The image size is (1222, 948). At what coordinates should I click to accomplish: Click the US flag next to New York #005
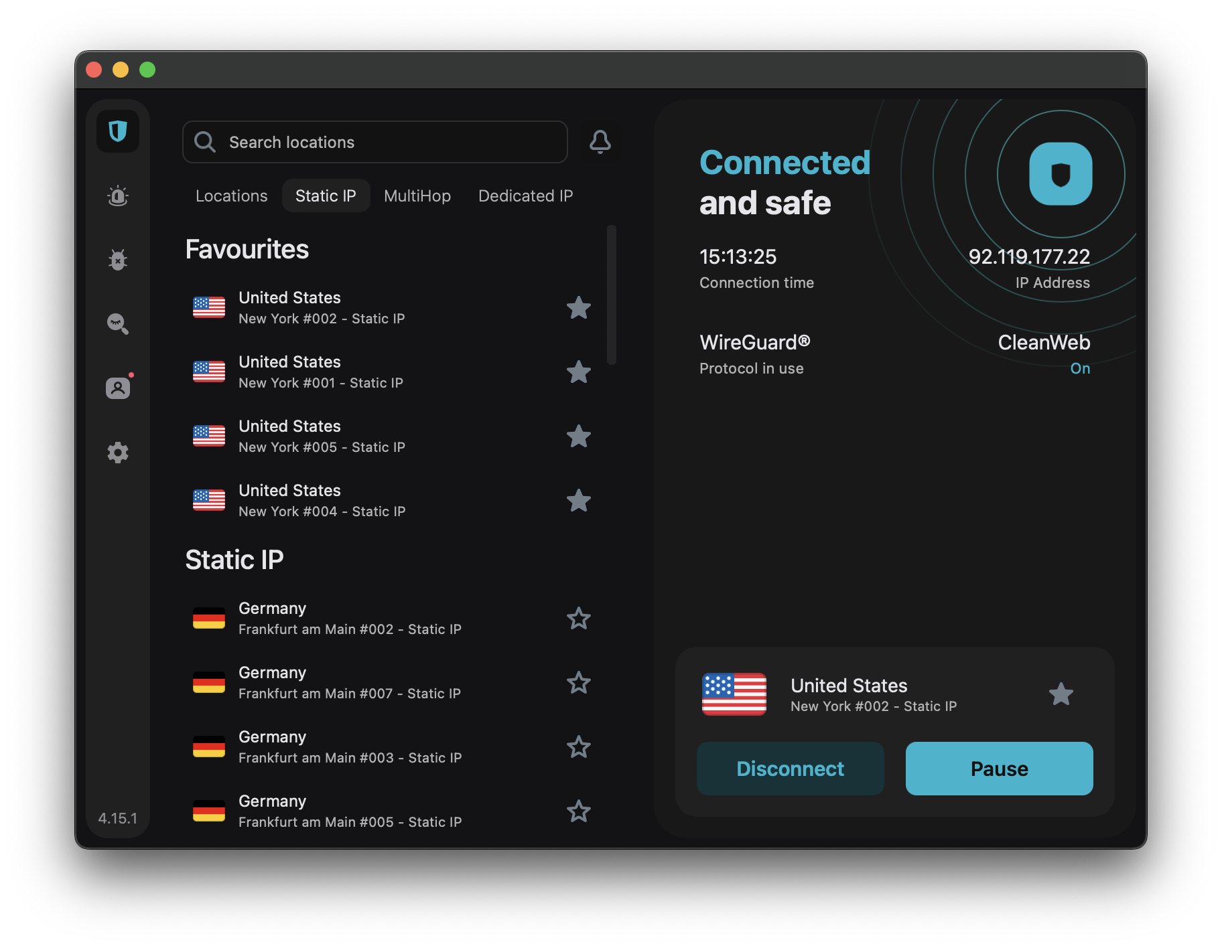click(x=209, y=436)
